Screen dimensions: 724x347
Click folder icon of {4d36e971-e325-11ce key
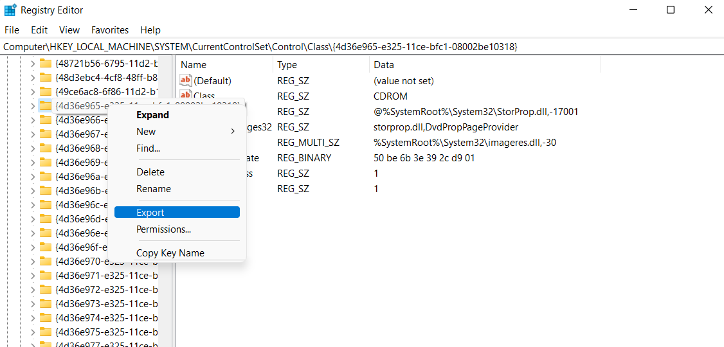(x=45, y=275)
